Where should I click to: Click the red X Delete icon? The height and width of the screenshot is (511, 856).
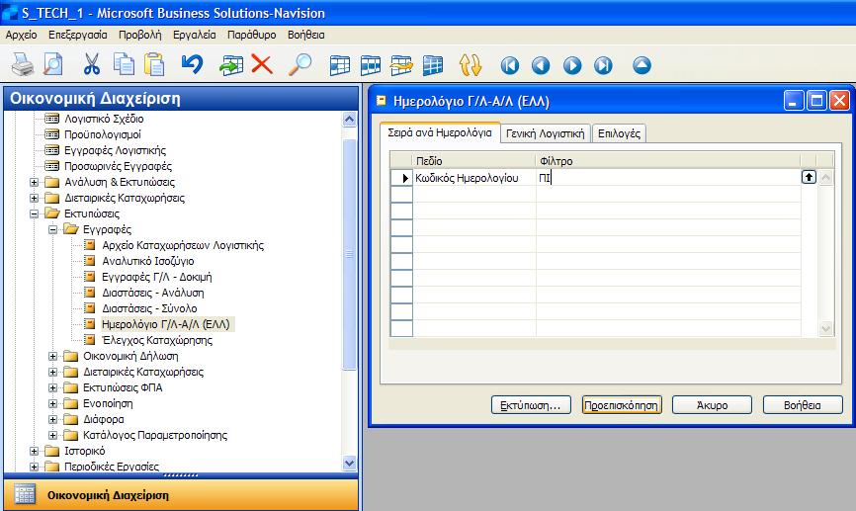pos(262,65)
